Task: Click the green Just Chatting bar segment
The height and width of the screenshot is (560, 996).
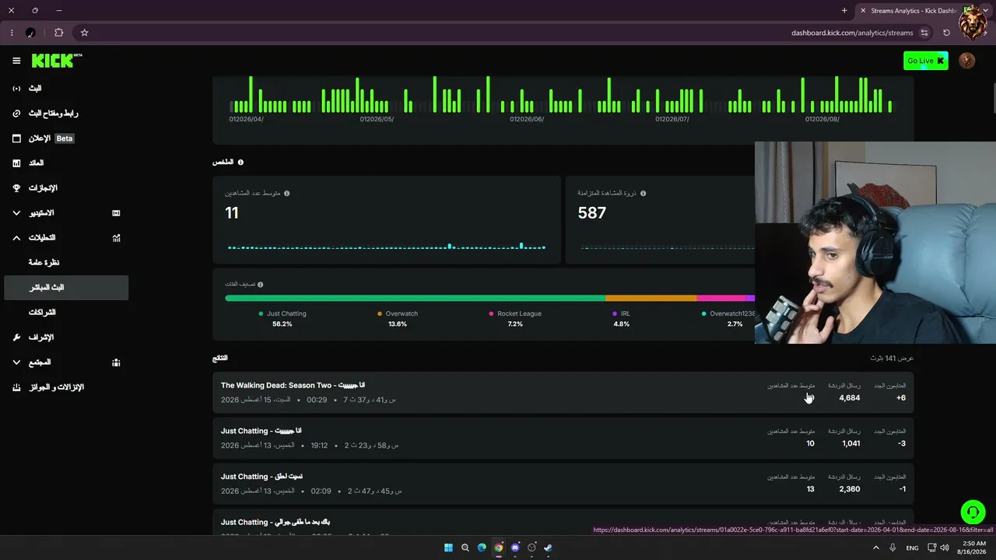Action: [x=416, y=298]
